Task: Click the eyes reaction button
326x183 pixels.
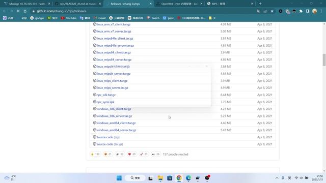Action: pyautogui.click(x=156, y=154)
